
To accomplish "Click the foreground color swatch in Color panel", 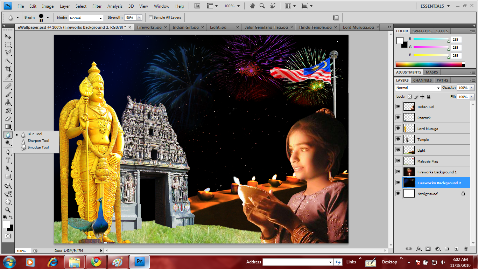I will tap(400, 40).
